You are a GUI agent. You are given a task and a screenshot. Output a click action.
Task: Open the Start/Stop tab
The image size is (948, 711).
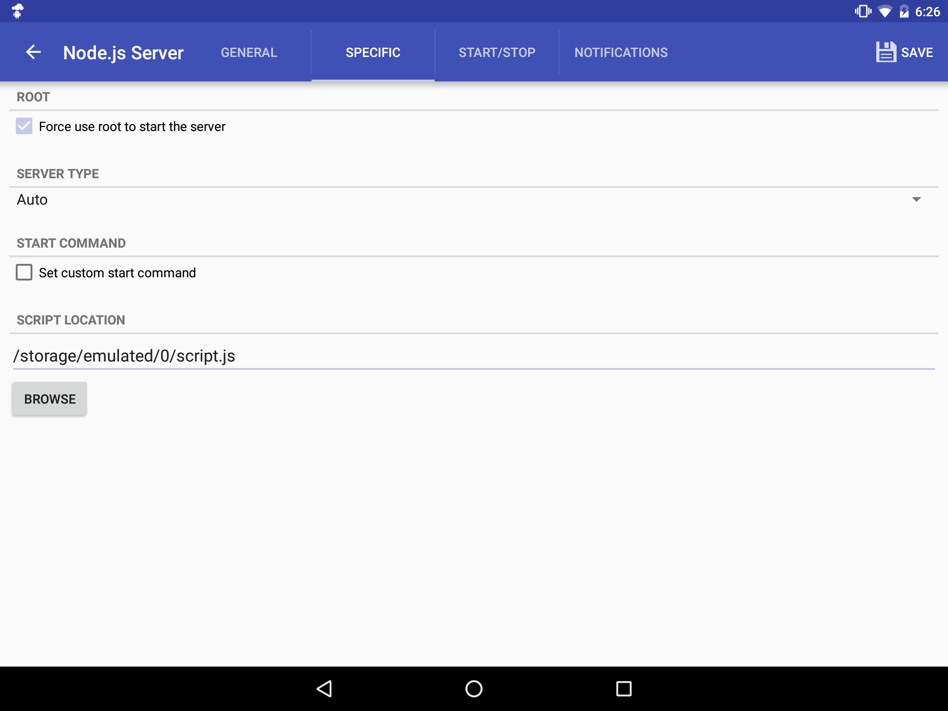click(x=497, y=52)
